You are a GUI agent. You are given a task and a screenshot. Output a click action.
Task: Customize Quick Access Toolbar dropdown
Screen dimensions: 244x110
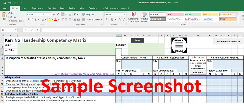pos(21,3)
